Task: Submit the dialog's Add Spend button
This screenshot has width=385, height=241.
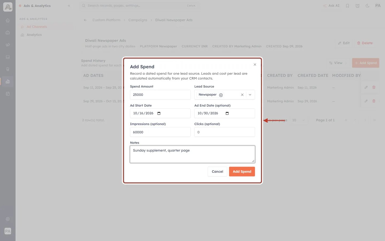Action: [242, 172]
